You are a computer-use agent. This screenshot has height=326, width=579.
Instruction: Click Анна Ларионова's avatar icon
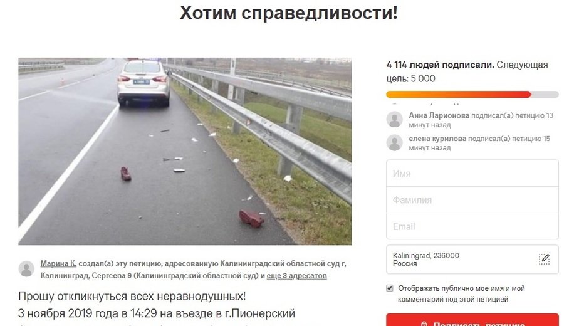pos(394,119)
